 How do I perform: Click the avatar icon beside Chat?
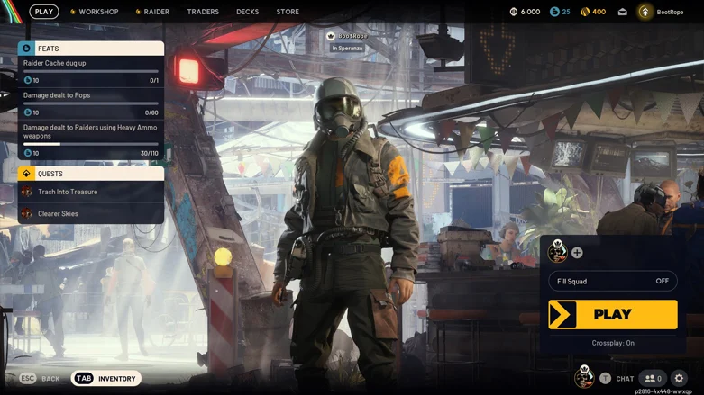(584, 378)
